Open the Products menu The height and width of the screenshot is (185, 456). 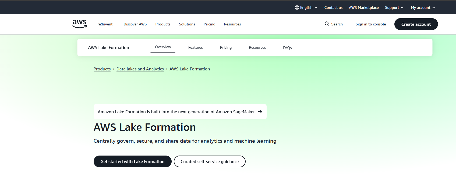[x=163, y=24]
